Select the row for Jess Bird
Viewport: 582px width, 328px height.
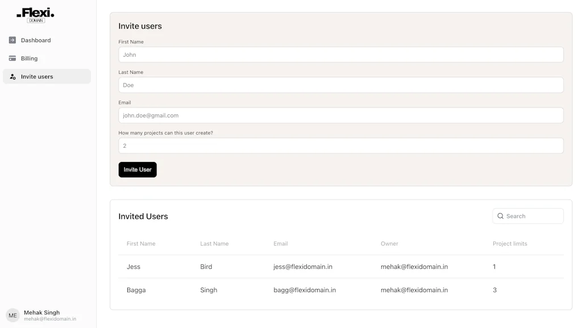pyautogui.click(x=341, y=267)
